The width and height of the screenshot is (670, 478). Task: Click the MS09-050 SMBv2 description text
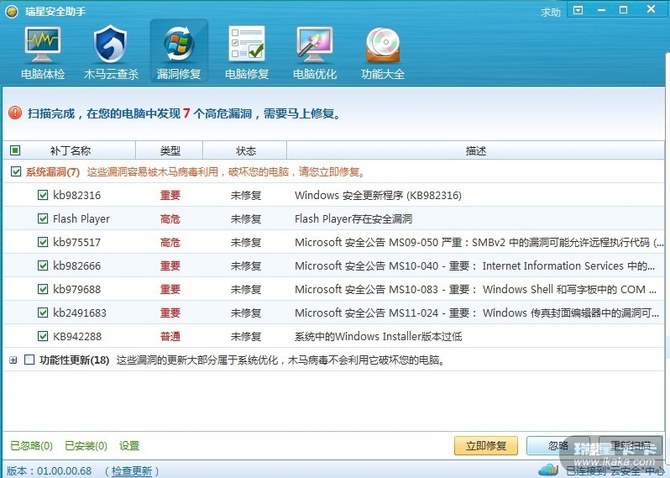(x=479, y=243)
